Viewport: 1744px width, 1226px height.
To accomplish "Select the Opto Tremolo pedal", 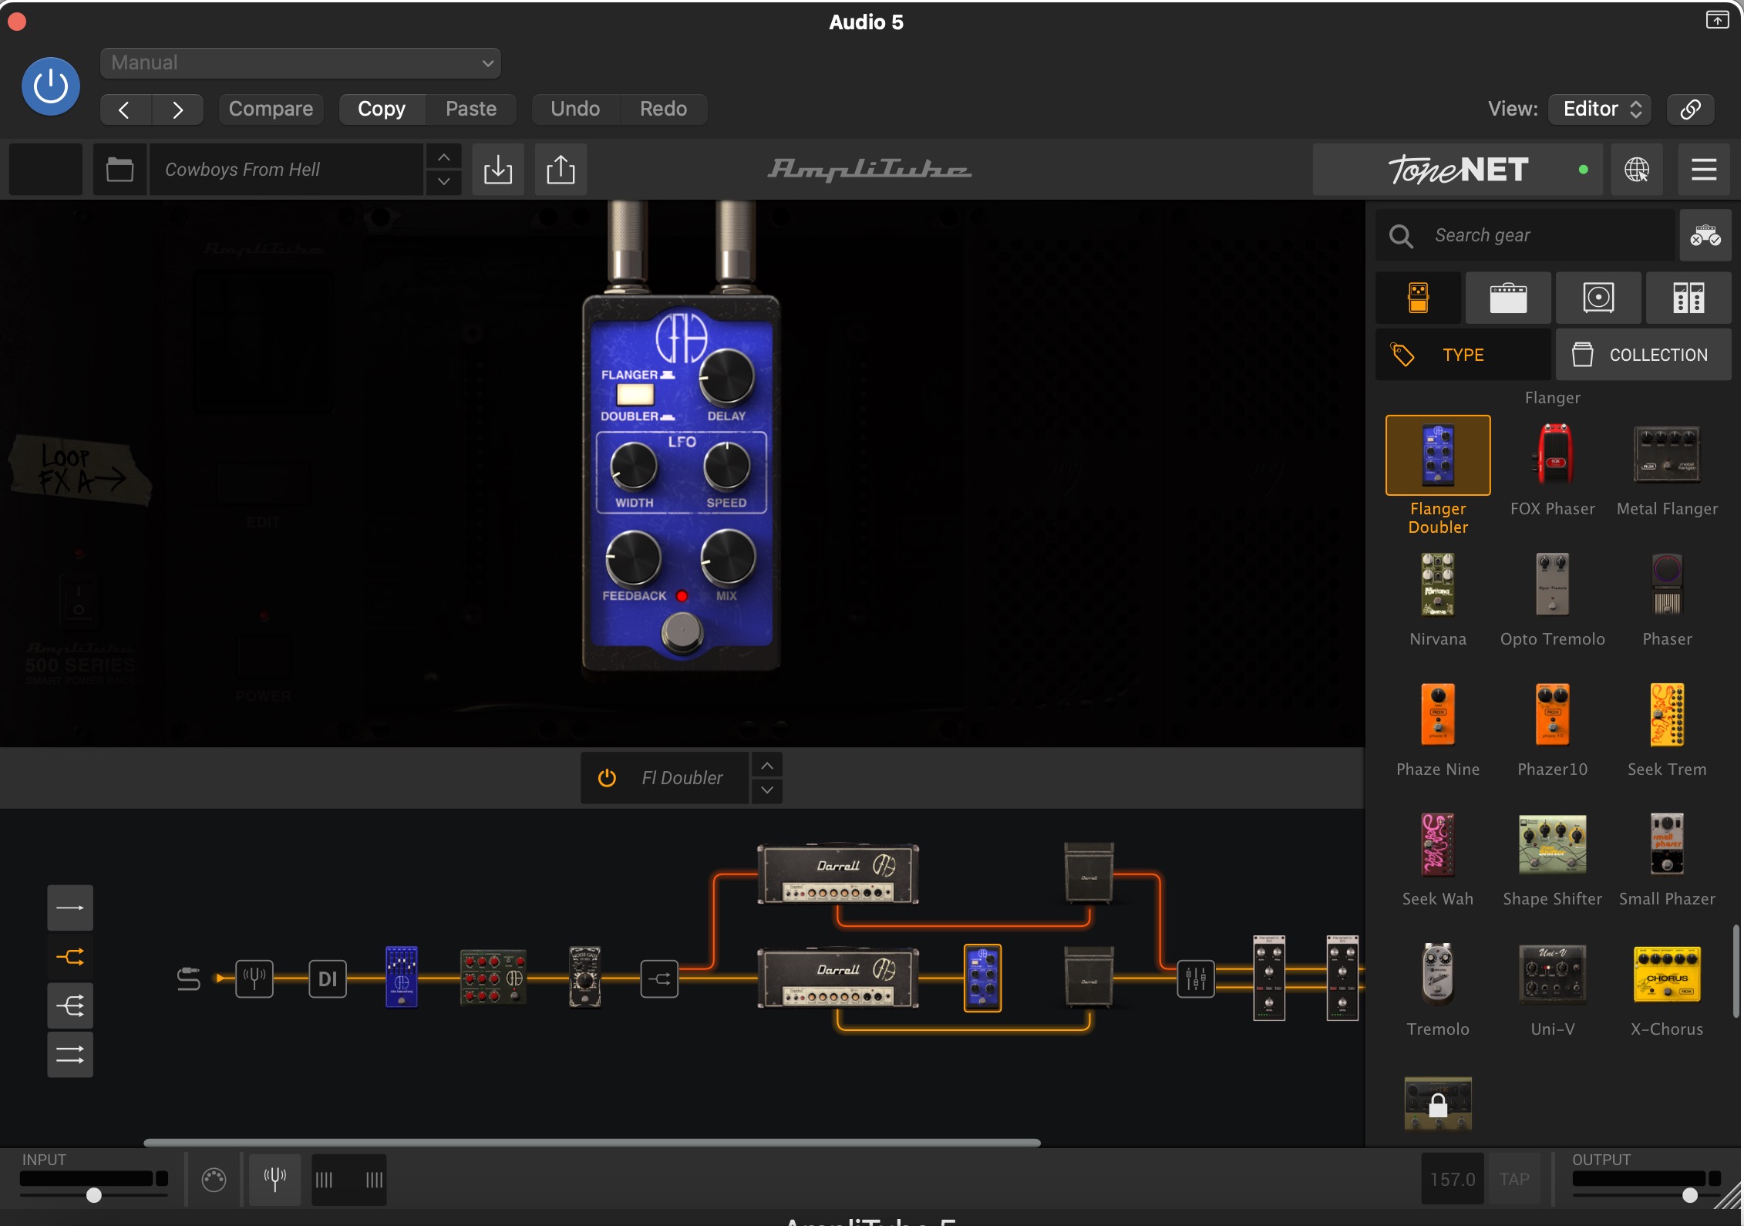I will tap(1553, 584).
